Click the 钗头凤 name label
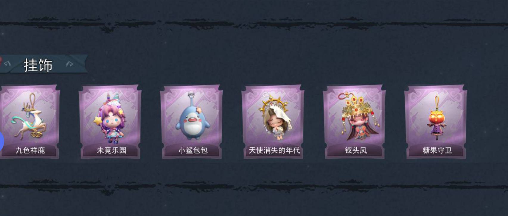Viewport: 508px width, 216px height. tap(356, 150)
